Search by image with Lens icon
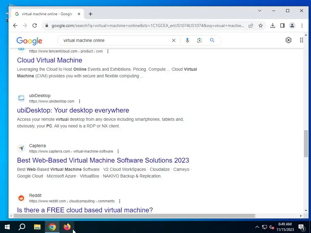This screenshot has height=233, width=311. (x=199, y=40)
